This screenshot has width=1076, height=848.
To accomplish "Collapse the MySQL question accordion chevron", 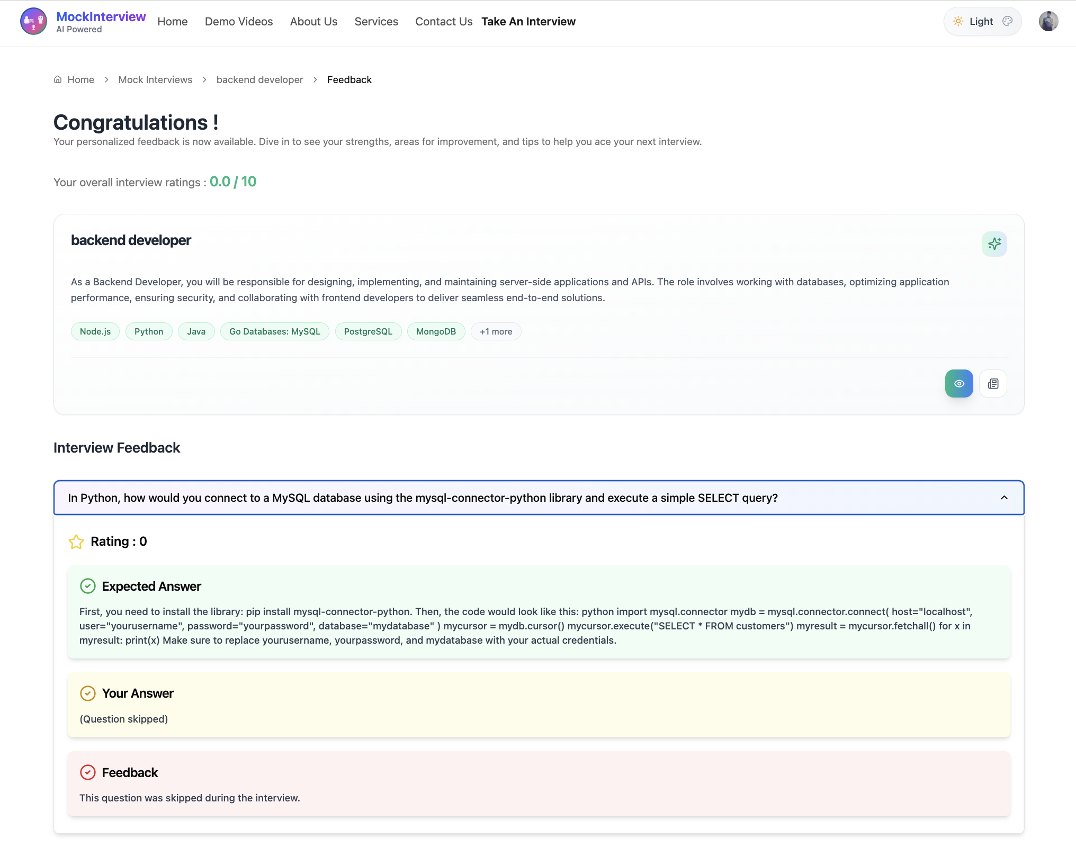I will 1004,498.
